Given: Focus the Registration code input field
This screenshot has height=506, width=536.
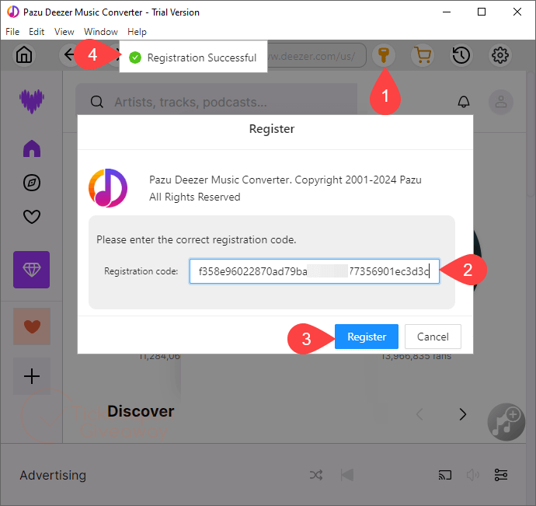Looking at the screenshot, I should (x=315, y=271).
